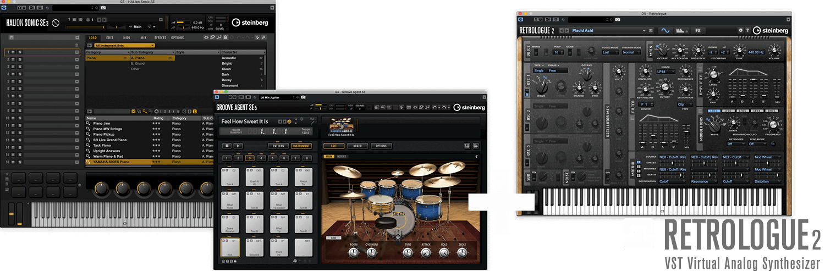
Task: Click the snapshot camera icon in HALion title bar
Action: tap(104, 7)
